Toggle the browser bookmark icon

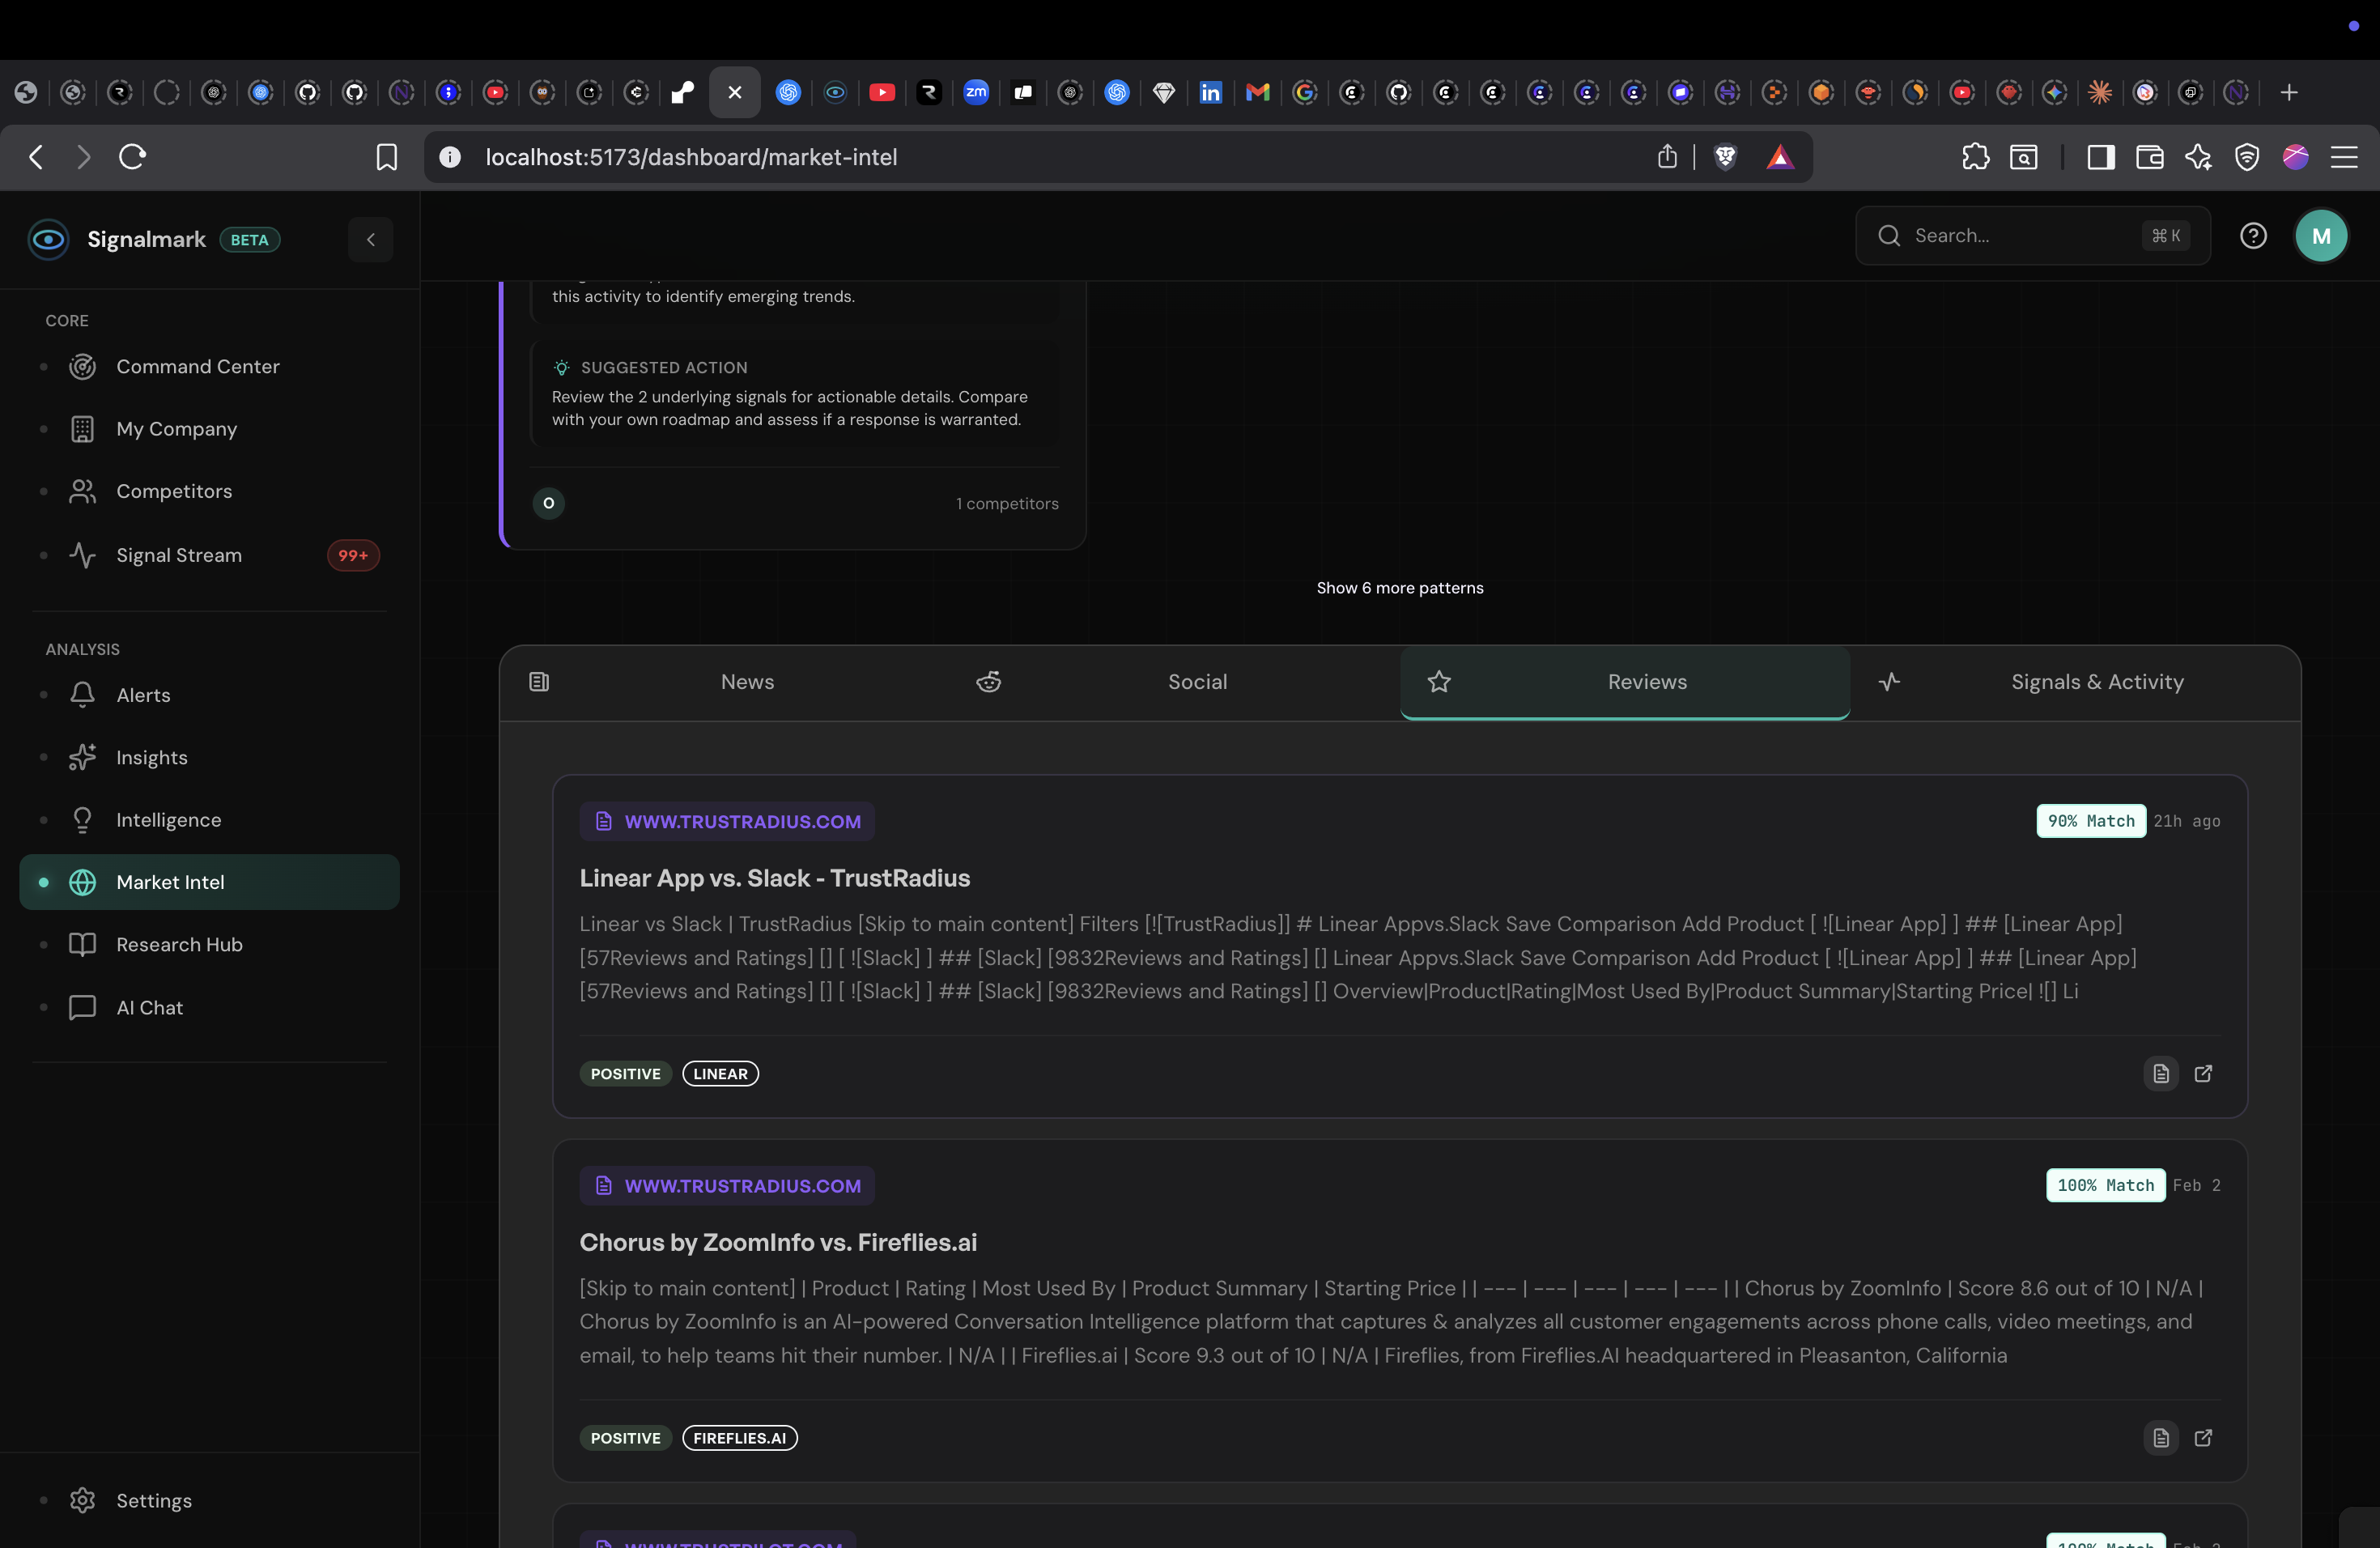coord(386,157)
